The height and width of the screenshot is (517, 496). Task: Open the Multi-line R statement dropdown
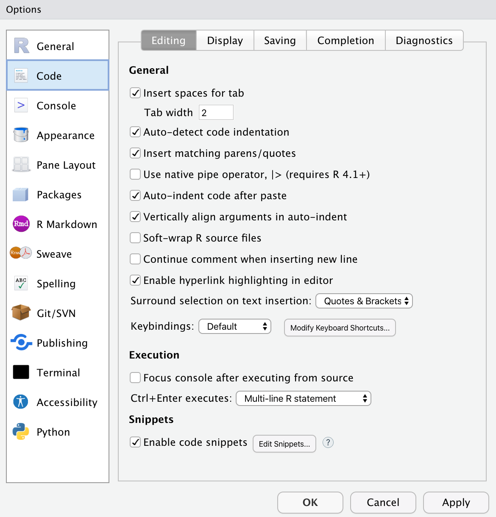click(x=304, y=398)
